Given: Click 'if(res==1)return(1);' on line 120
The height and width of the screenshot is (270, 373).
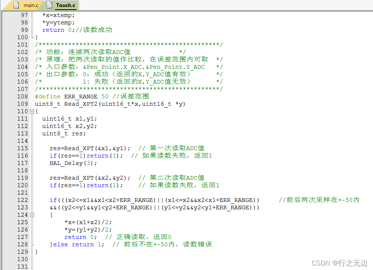Looking at the screenshot, I should tap(87, 185).
